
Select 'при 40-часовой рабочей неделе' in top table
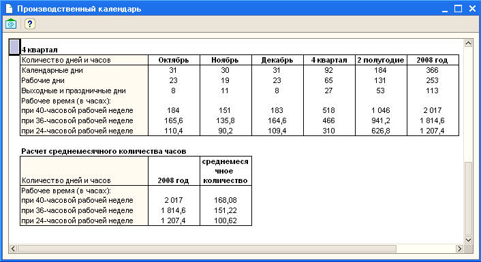tap(77, 110)
